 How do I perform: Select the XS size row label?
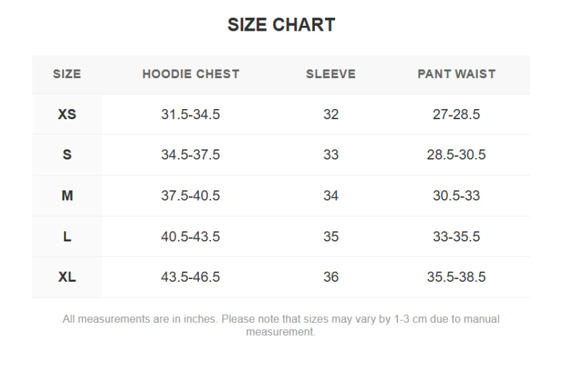click(x=67, y=115)
